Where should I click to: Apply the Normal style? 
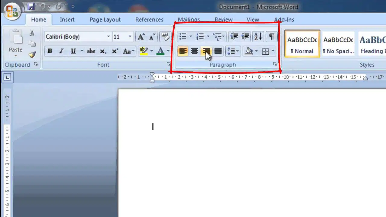pyautogui.click(x=302, y=44)
